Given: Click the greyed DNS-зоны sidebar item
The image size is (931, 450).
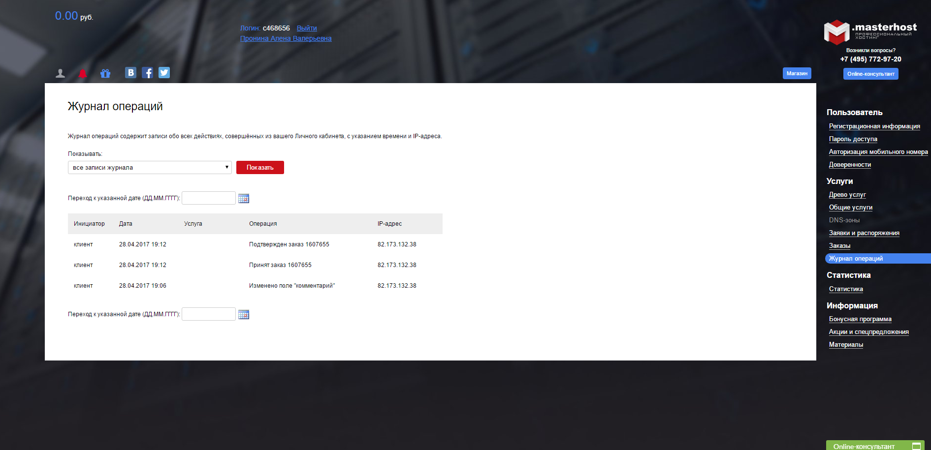Looking at the screenshot, I should point(844,220).
